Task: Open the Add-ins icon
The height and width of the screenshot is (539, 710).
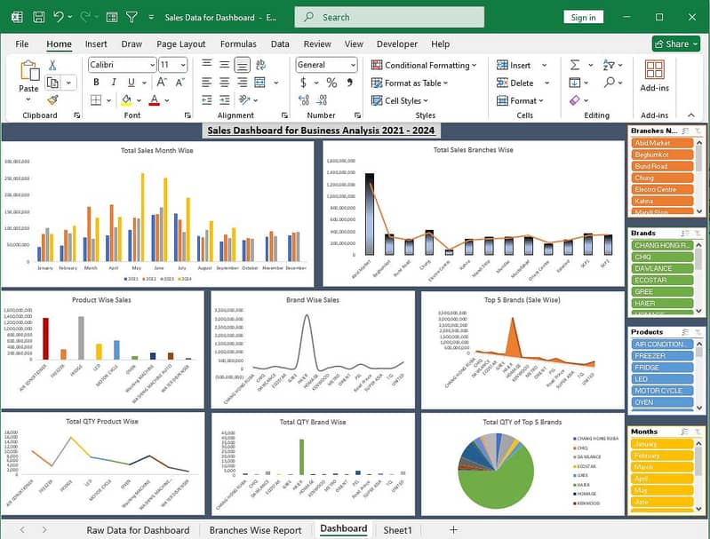Action: 654,70
